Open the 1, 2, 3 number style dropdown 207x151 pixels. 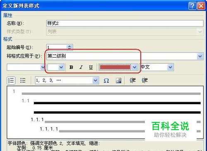pyautogui.click(x=95, y=80)
